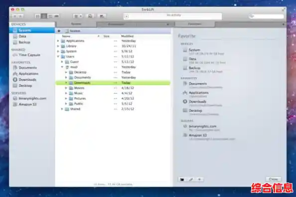
Task: Connect to Amazon S3 in sidebar
Action: point(32,104)
